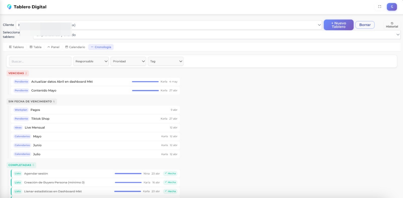403x198 pixels.
Task: Open the Historial clock icon
Action: point(392,23)
